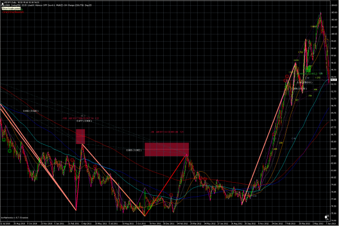
Task: Select the small dark red pattern zone rectangle
Action: click(x=80, y=137)
